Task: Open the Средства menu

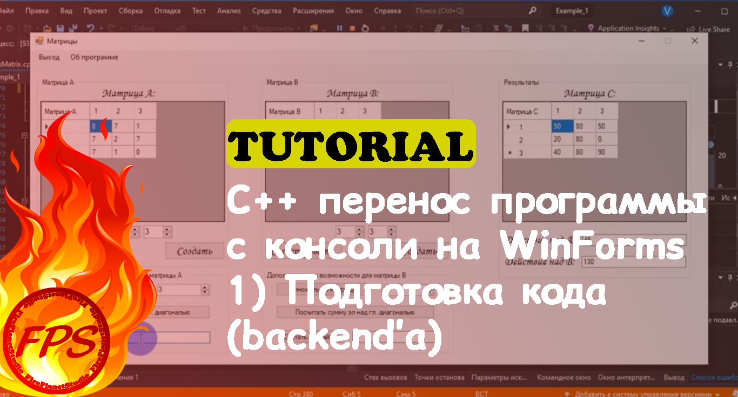Action: [x=267, y=10]
